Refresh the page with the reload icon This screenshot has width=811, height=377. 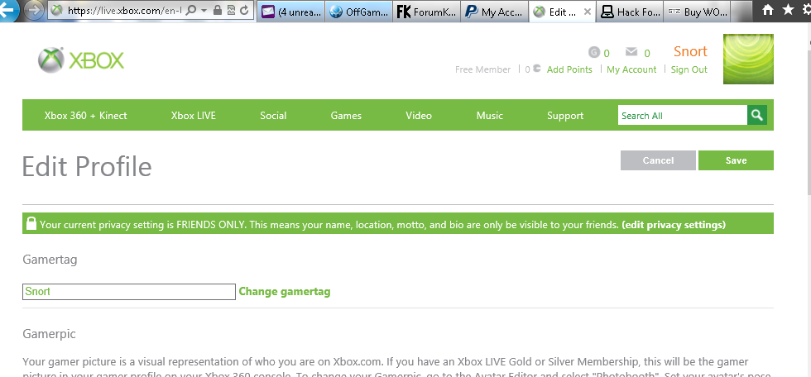(244, 10)
